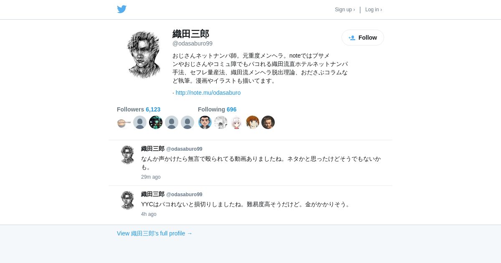Image resolution: width=501 pixels, height=263 pixels.
Task: Open the 4h ago timestamp
Action: click(149, 214)
